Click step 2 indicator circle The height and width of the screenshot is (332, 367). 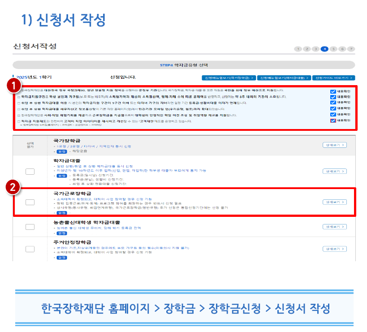coord(307,49)
